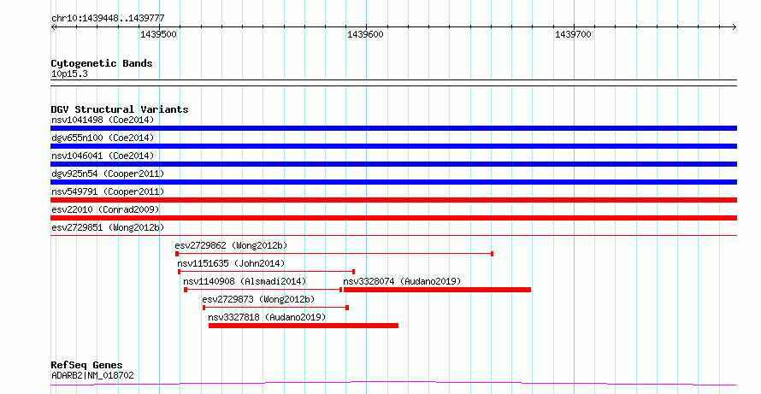The image size is (761, 394).
Task: Click the 1439700 ruler position
Action: pyautogui.click(x=573, y=34)
